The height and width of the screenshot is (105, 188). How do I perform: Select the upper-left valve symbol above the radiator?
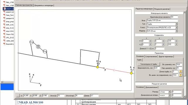31,42
